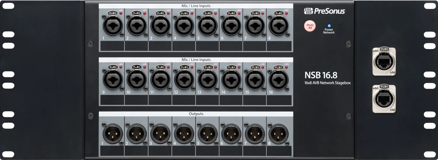The image size is (438, 160).
Task: Click the 'Outputs' section header
Action: tap(196, 114)
